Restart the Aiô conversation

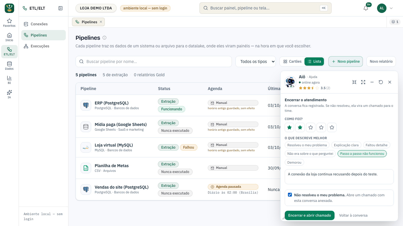pos(381,82)
